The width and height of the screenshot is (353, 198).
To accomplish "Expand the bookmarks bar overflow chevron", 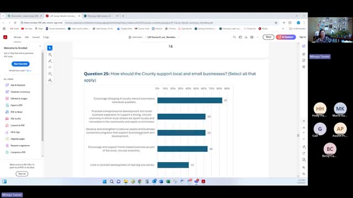I will (283, 29).
